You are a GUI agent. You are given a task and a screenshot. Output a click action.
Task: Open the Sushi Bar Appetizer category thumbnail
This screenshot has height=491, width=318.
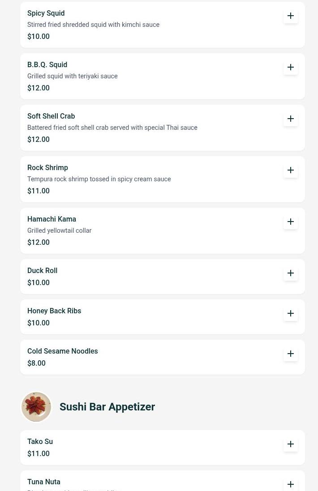coord(36,407)
